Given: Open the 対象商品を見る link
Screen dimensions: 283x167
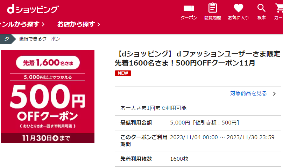Looking at the screenshot, I should pos(248,93).
